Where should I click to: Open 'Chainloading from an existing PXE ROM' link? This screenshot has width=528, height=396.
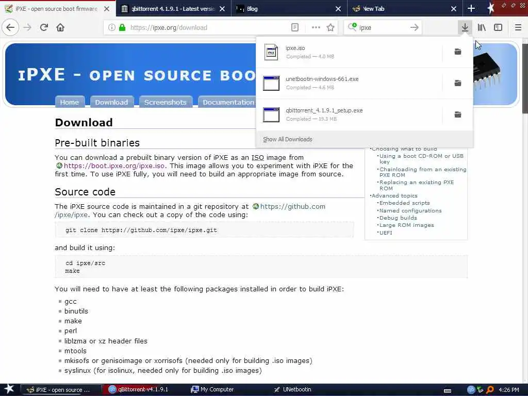click(x=423, y=172)
